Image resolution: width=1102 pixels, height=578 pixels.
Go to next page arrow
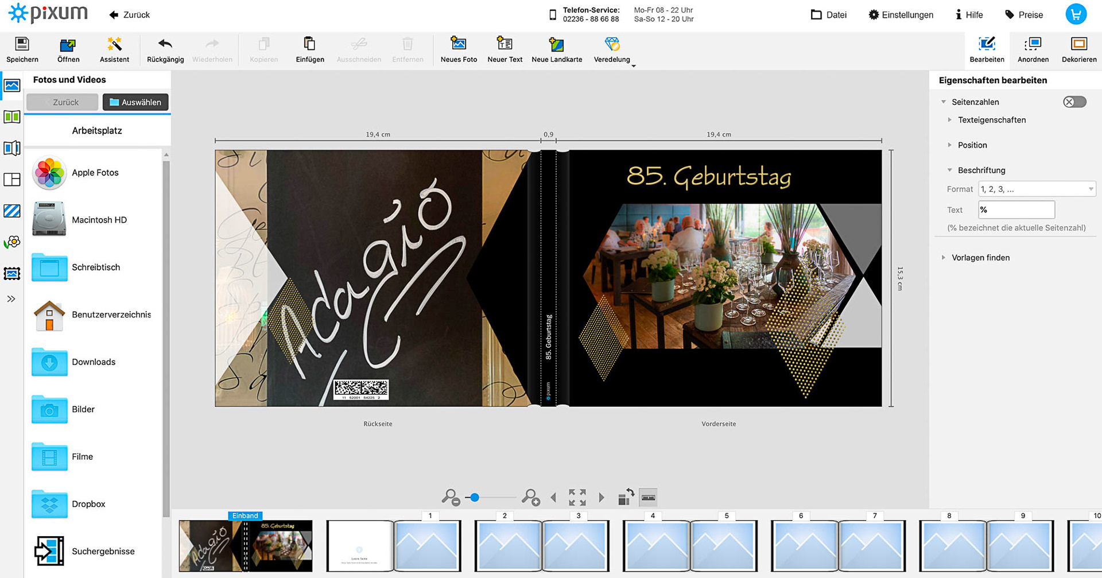pyautogui.click(x=602, y=498)
